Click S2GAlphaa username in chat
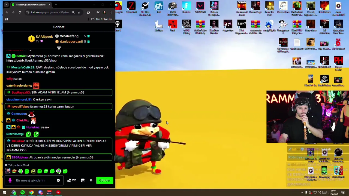 coord(20,157)
